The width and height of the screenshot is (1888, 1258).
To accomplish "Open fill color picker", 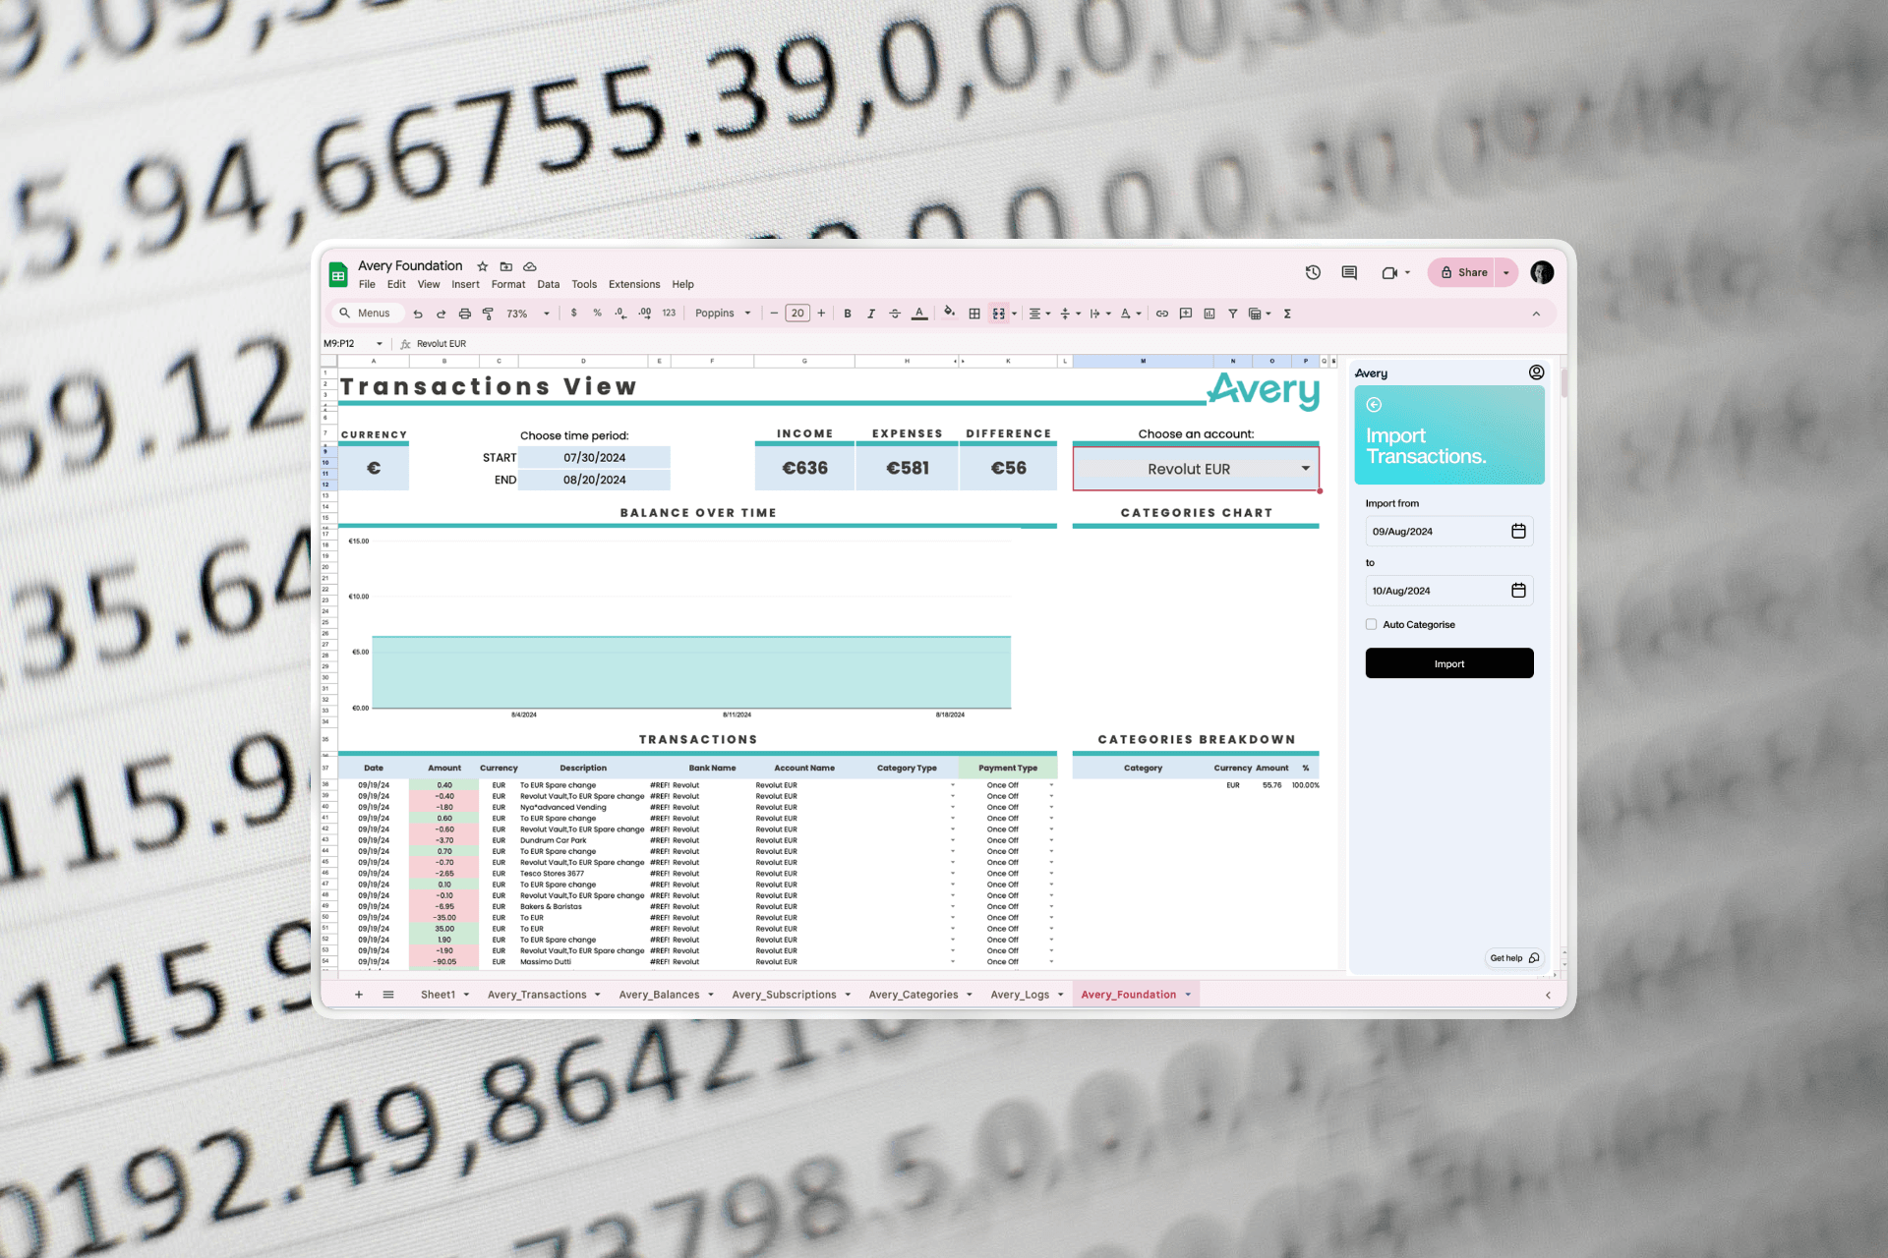I will tap(949, 314).
